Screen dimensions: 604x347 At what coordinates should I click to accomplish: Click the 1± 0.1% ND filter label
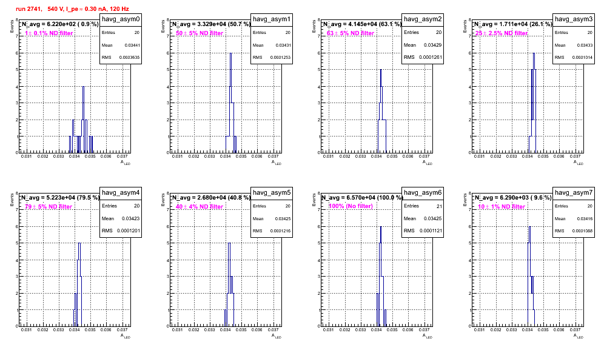(49, 33)
